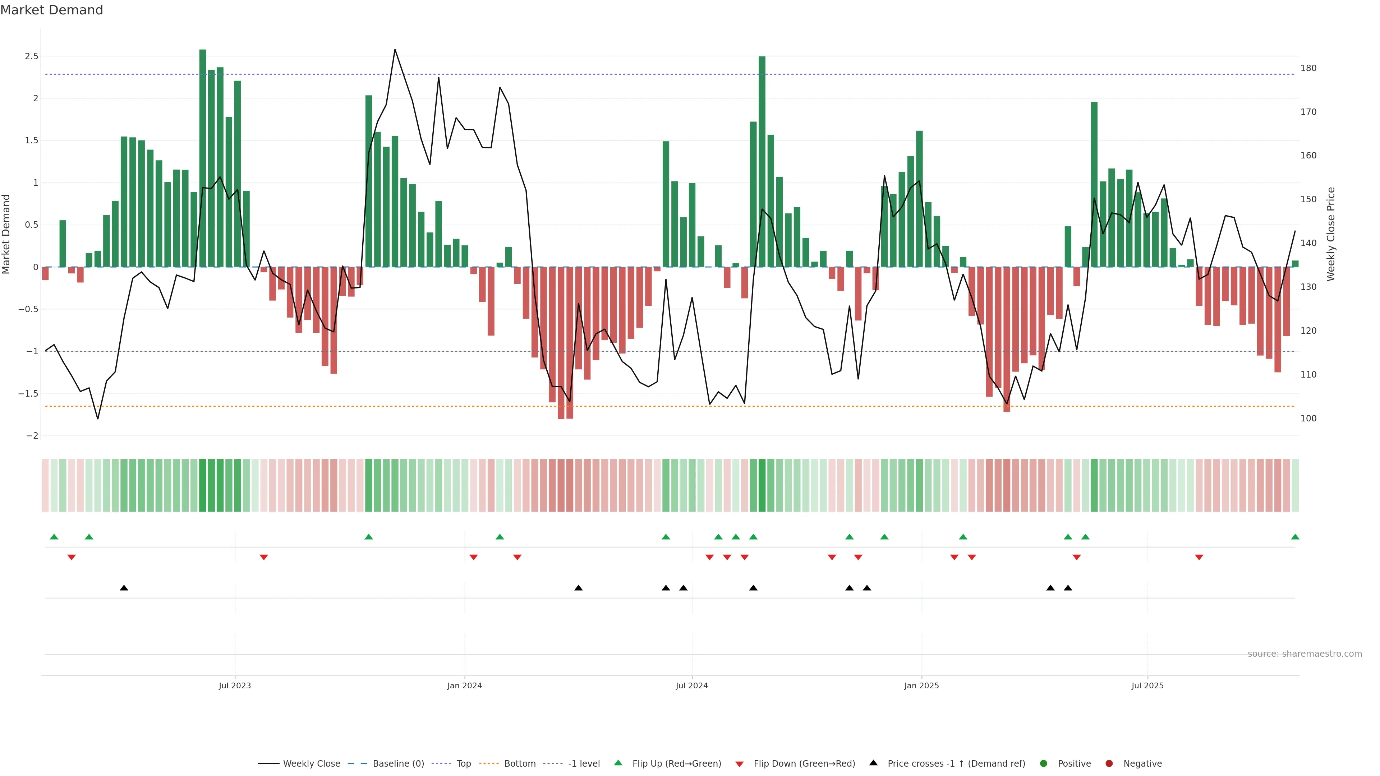Click darkest green heat strip cell mid-2023

pos(202,485)
